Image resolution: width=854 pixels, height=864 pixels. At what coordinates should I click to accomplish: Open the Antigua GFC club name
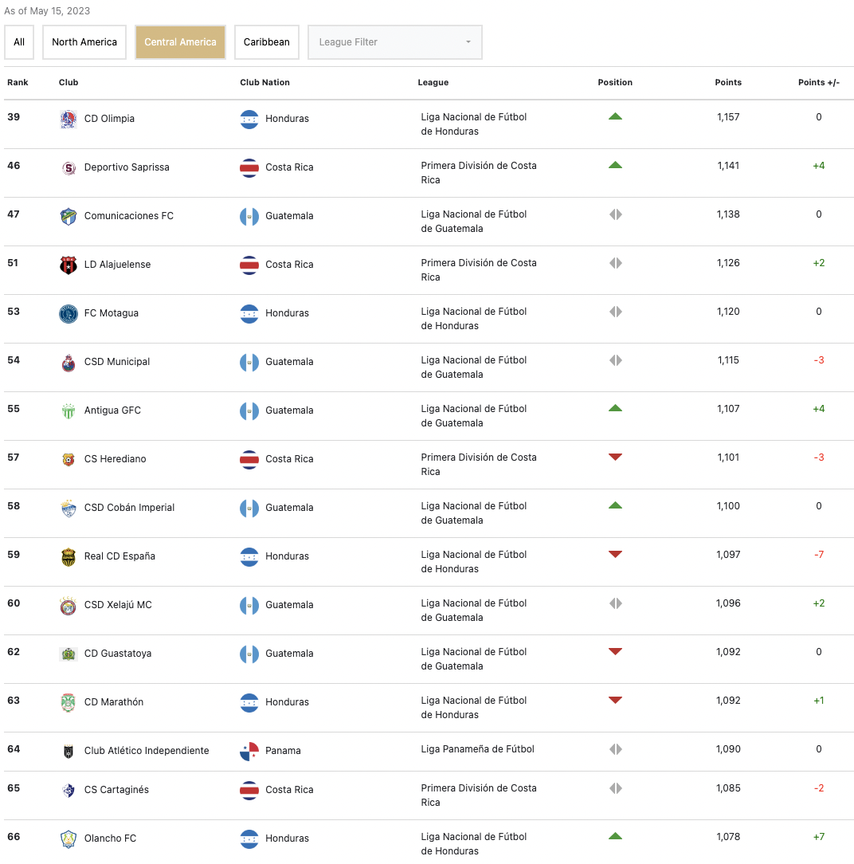(x=112, y=410)
